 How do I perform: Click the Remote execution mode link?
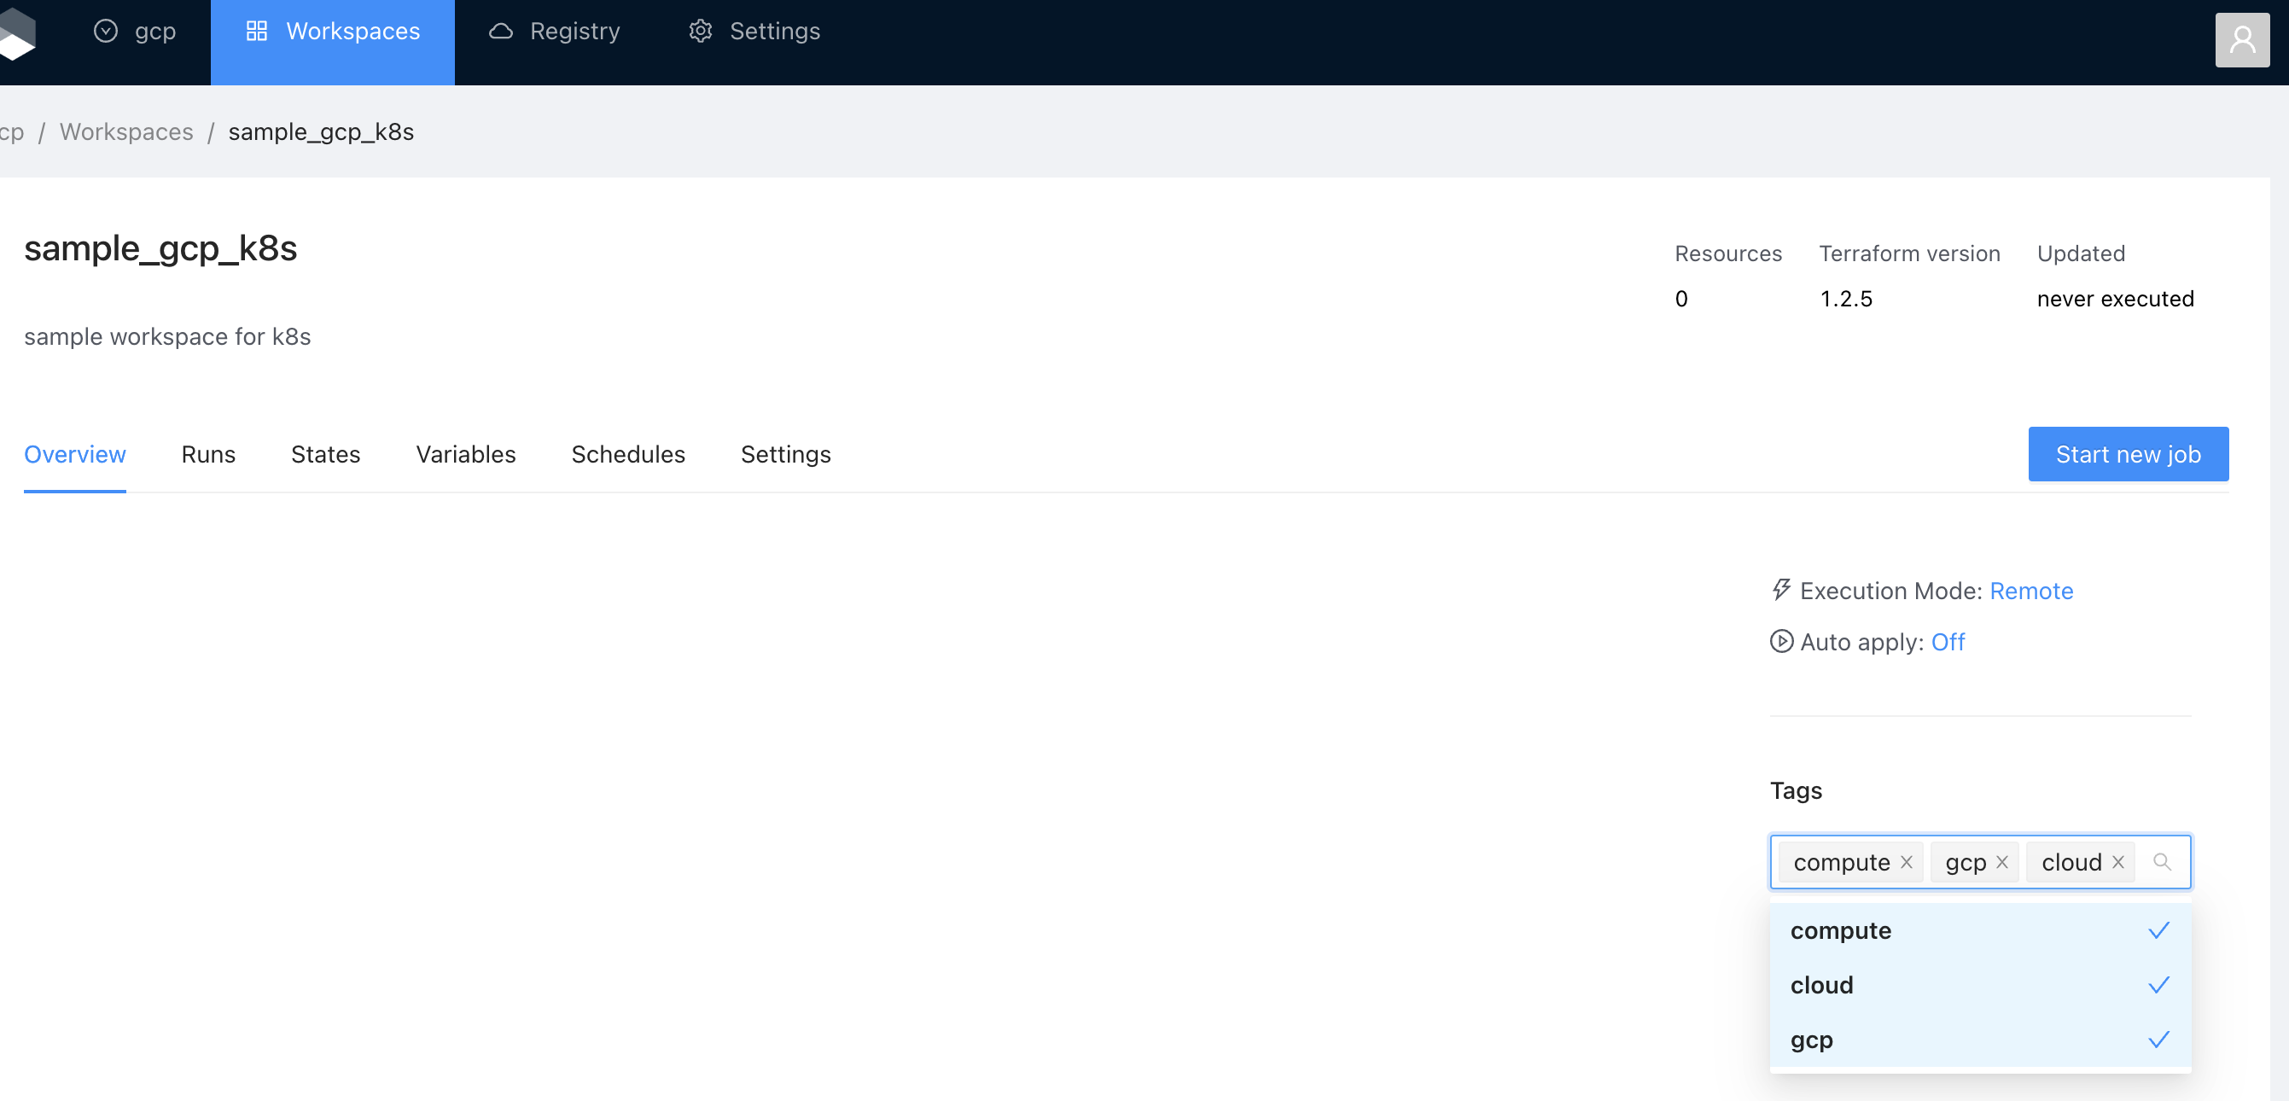coord(2030,591)
